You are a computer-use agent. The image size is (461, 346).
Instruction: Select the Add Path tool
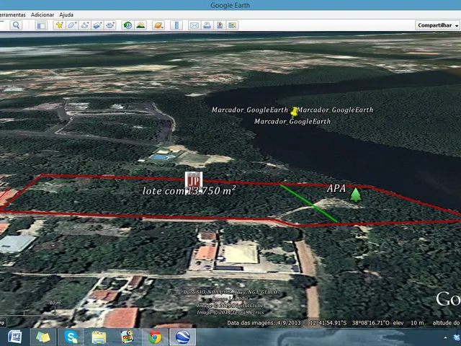(x=85, y=25)
